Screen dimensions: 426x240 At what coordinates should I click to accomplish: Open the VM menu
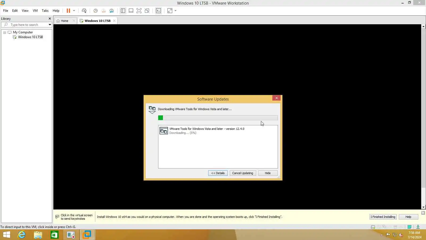point(35,11)
